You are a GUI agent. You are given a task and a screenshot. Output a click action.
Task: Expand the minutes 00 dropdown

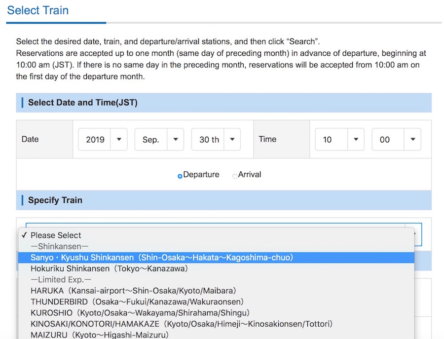point(396,140)
